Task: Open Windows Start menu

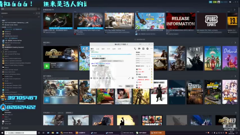Action: point(2,133)
